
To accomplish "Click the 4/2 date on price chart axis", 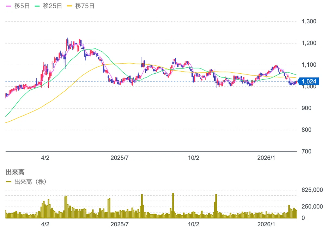I will [45, 158].
